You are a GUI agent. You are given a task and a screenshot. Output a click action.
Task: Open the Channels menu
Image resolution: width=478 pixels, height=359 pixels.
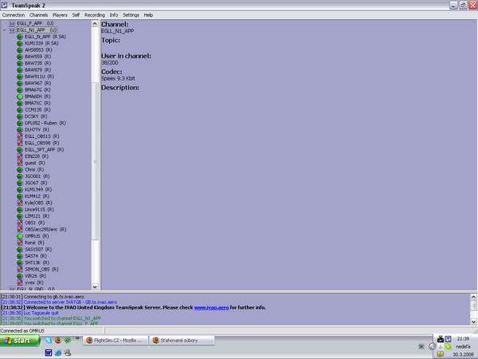pos(38,15)
